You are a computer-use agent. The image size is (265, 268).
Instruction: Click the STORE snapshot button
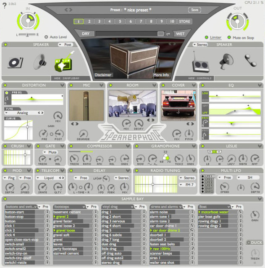pyautogui.click(x=184, y=21)
